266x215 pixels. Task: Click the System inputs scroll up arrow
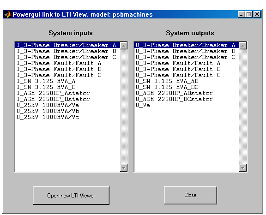pyautogui.click(x=124, y=46)
